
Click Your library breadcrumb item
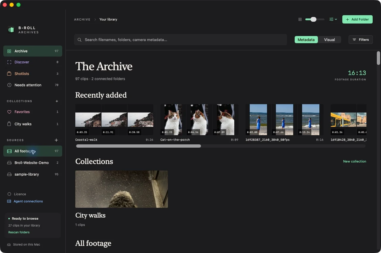[x=108, y=19]
